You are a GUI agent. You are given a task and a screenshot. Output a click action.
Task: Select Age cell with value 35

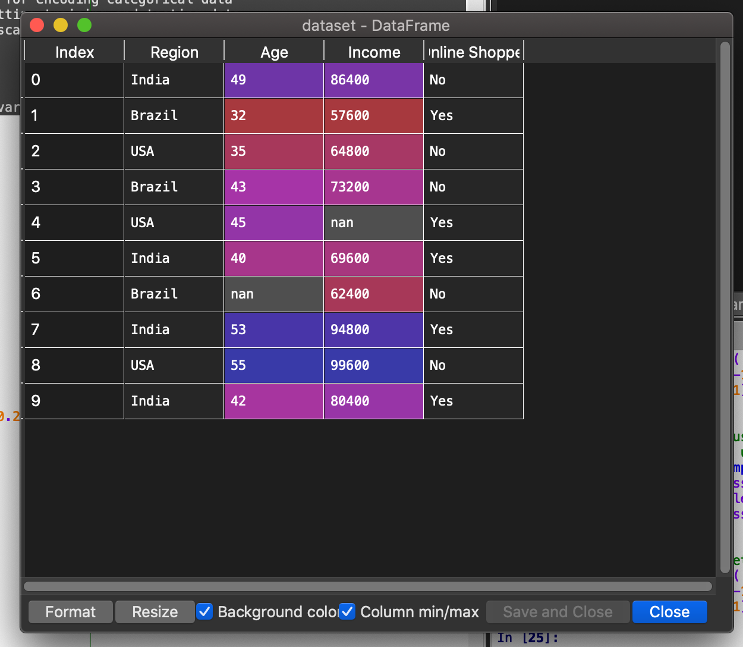[x=273, y=152]
